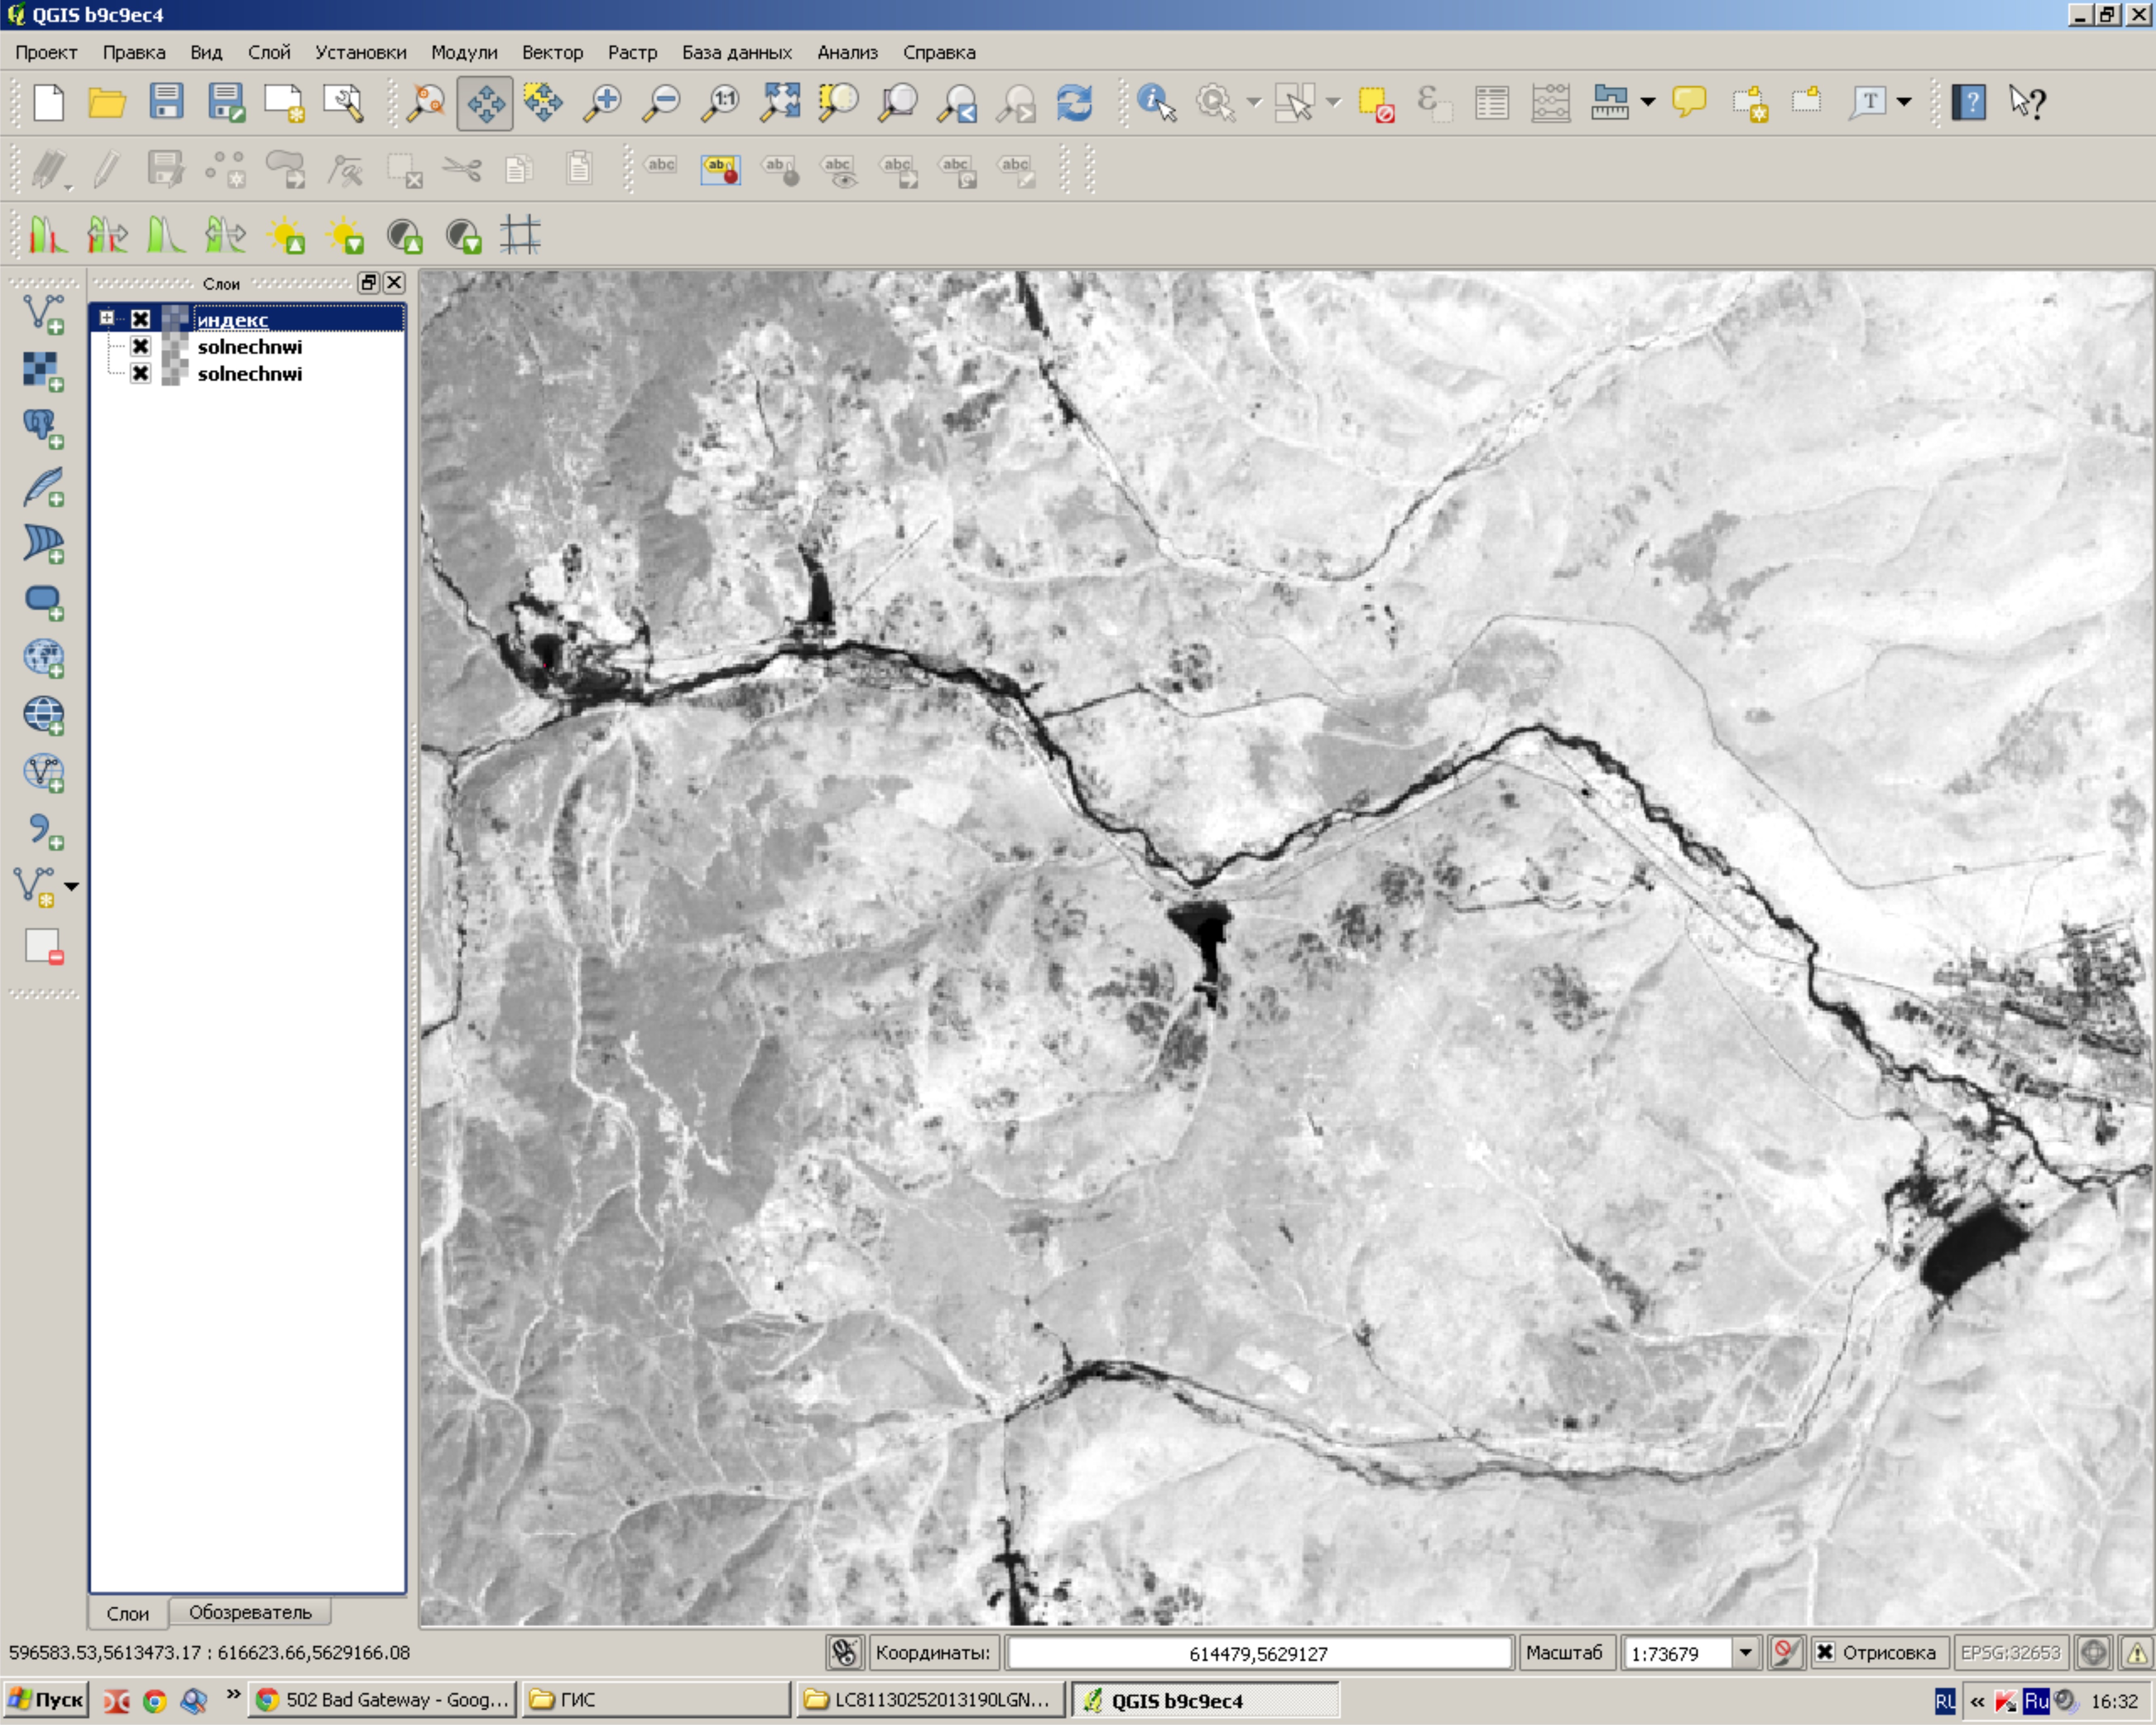The image size is (2156, 1725).
Task: Apply local histogram stretch raster tool
Action: pos(48,236)
